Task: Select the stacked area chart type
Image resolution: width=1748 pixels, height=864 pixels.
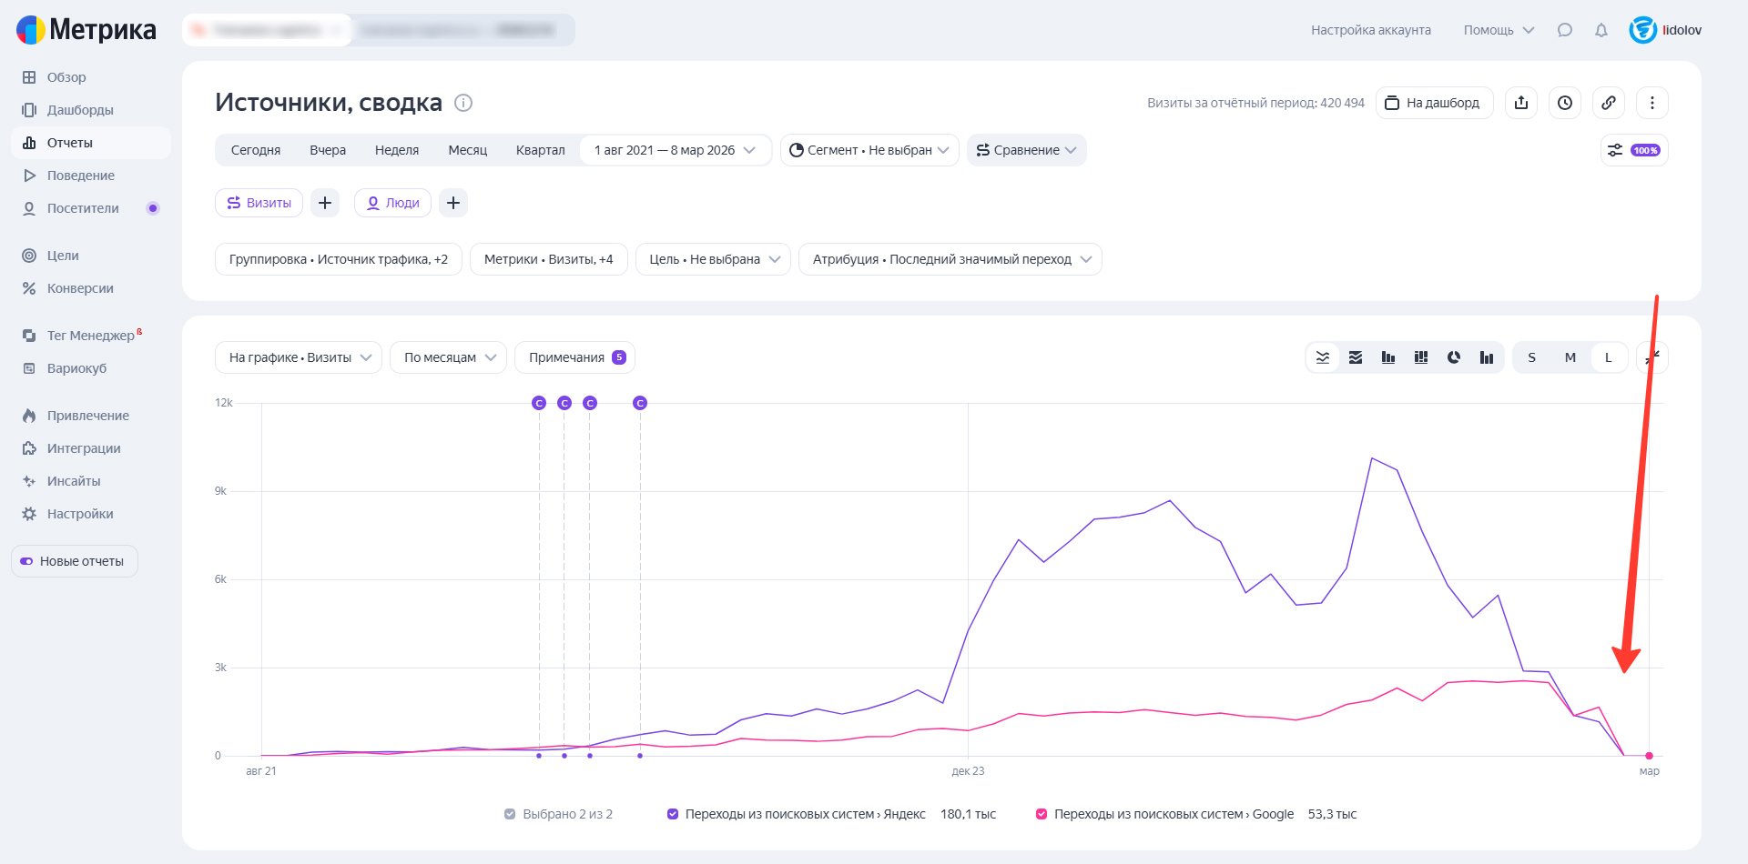Action: (1356, 357)
